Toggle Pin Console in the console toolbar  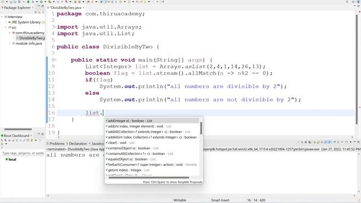334,142
